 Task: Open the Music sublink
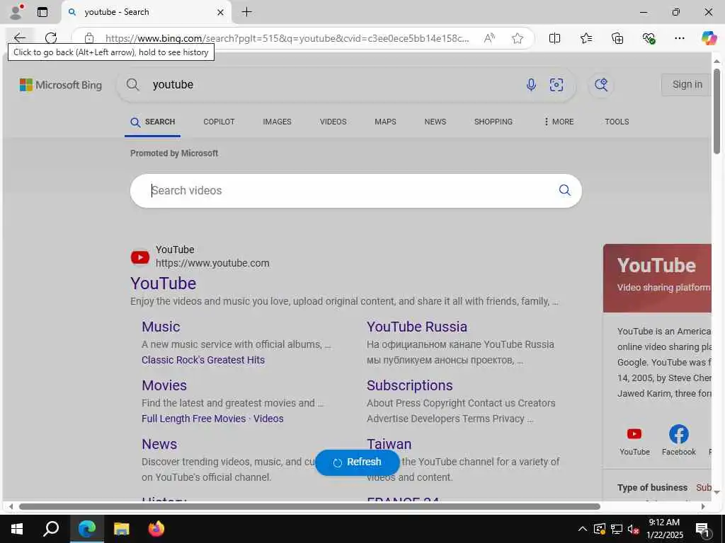(161, 327)
